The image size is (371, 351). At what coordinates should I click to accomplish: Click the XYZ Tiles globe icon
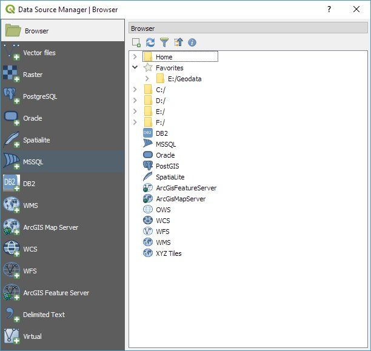tap(147, 253)
